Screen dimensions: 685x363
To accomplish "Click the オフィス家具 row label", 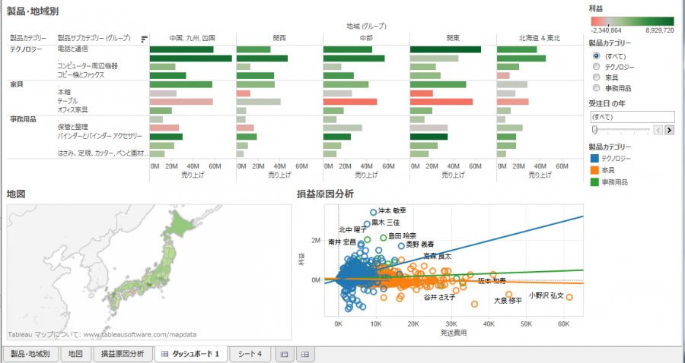I will [x=72, y=110].
